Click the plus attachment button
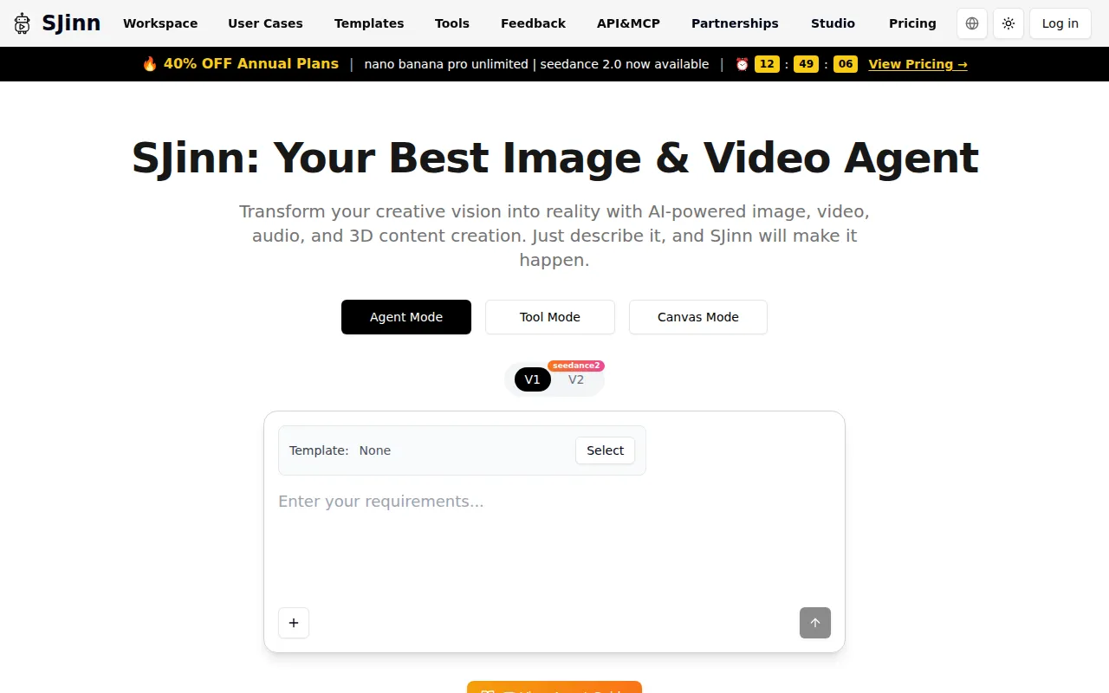 (x=294, y=623)
